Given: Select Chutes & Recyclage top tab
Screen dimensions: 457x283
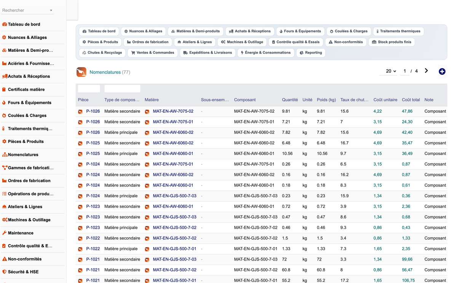Looking at the screenshot, I should click(102, 53).
